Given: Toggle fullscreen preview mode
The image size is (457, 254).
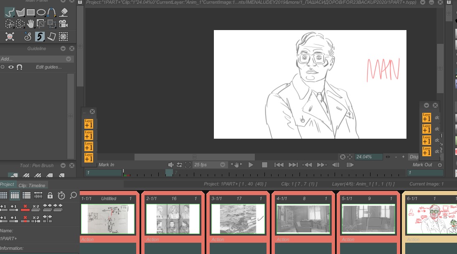Looking at the screenshot, I should pyautogui.click(x=188, y=165).
